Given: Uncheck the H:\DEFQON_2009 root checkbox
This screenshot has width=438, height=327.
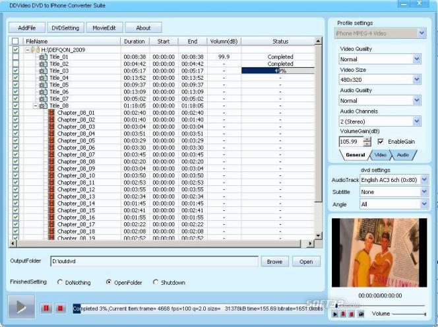Looking at the screenshot, I should pyautogui.click(x=16, y=49).
